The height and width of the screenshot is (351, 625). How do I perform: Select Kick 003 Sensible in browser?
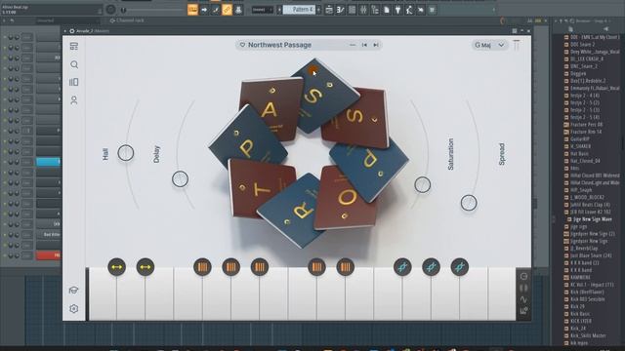(x=588, y=299)
